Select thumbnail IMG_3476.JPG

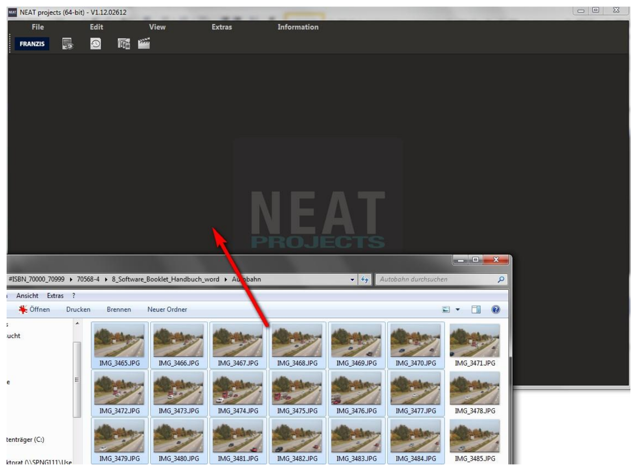point(357,393)
